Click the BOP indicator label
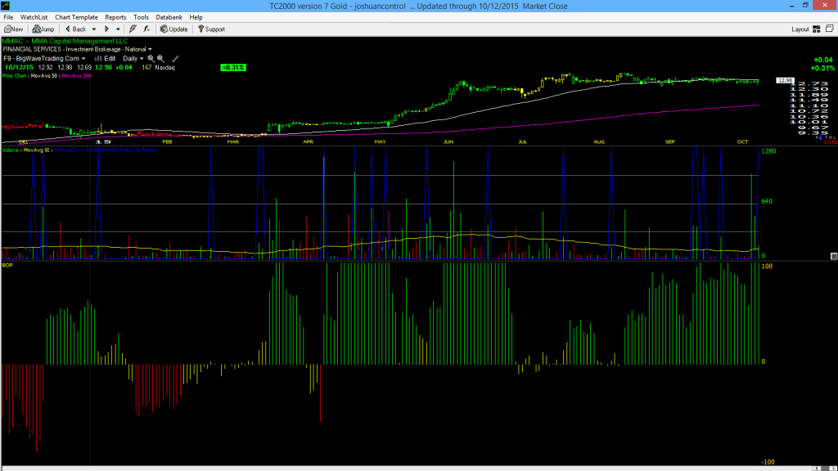Screen dimensions: 838x471 7,265
